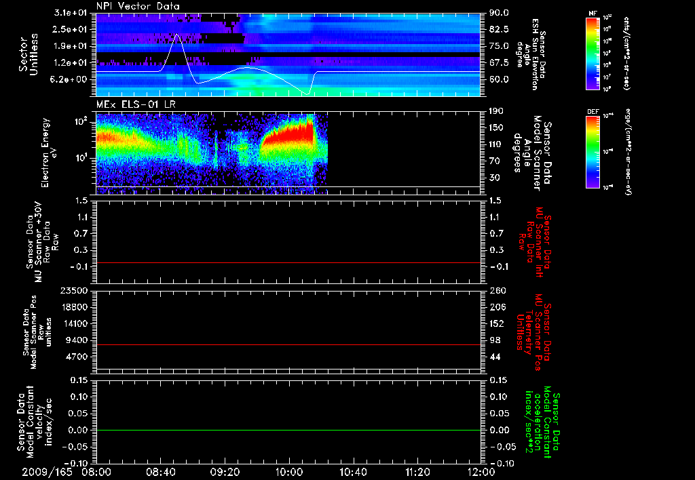Click the '12:00' end time label

coord(481,473)
